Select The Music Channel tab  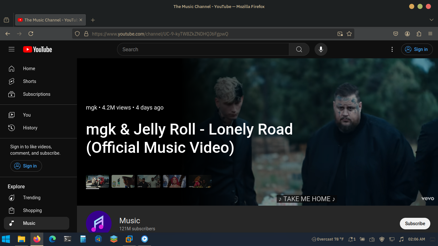[50, 20]
